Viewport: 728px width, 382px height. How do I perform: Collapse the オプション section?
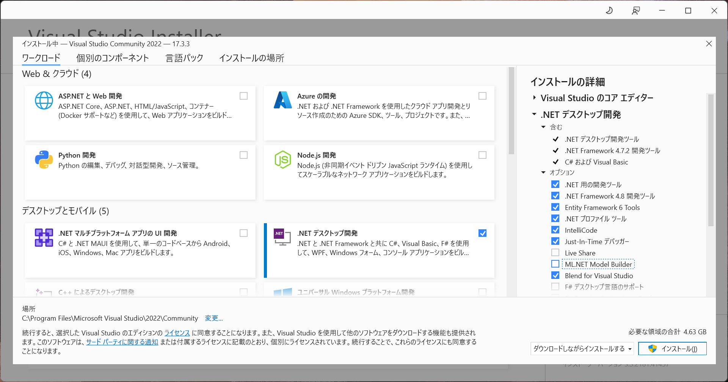click(x=543, y=172)
